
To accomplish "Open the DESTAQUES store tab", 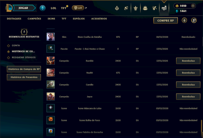I will click(14, 19).
